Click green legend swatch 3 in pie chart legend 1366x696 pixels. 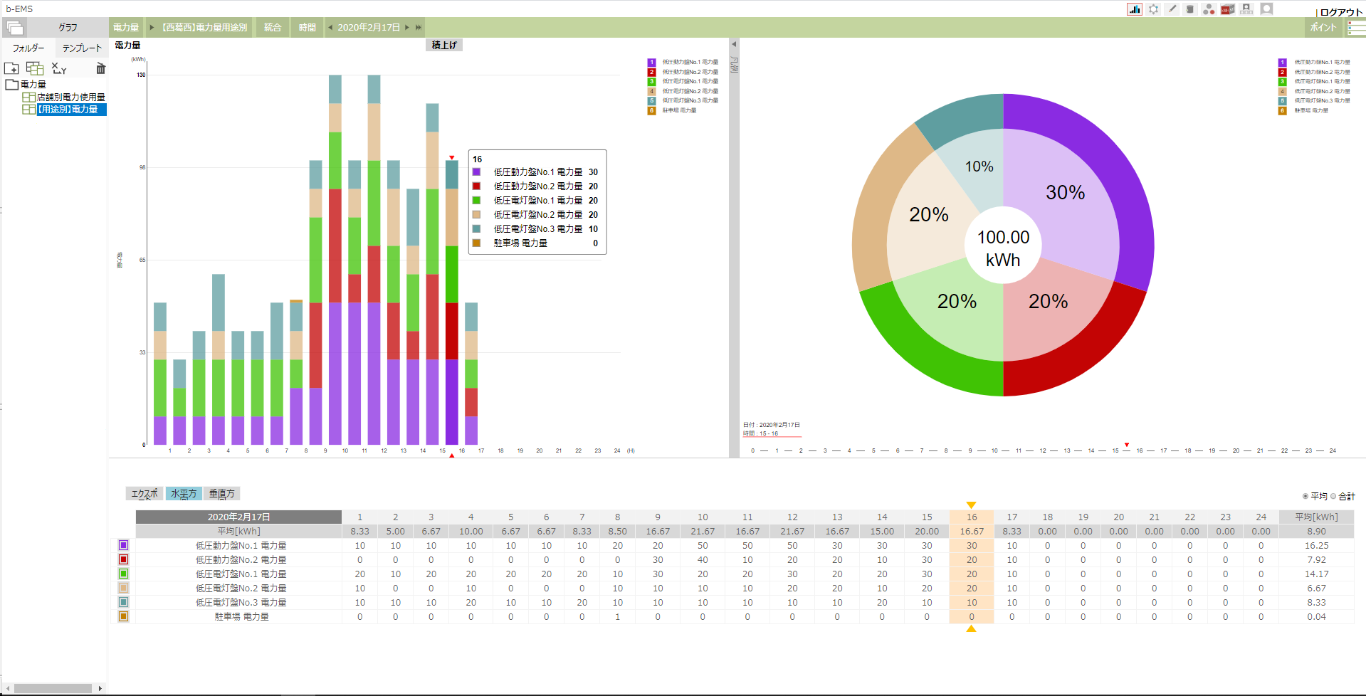click(x=1282, y=82)
